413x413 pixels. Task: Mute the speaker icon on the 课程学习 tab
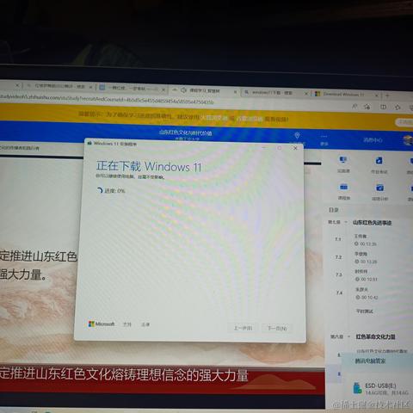(x=183, y=90)
